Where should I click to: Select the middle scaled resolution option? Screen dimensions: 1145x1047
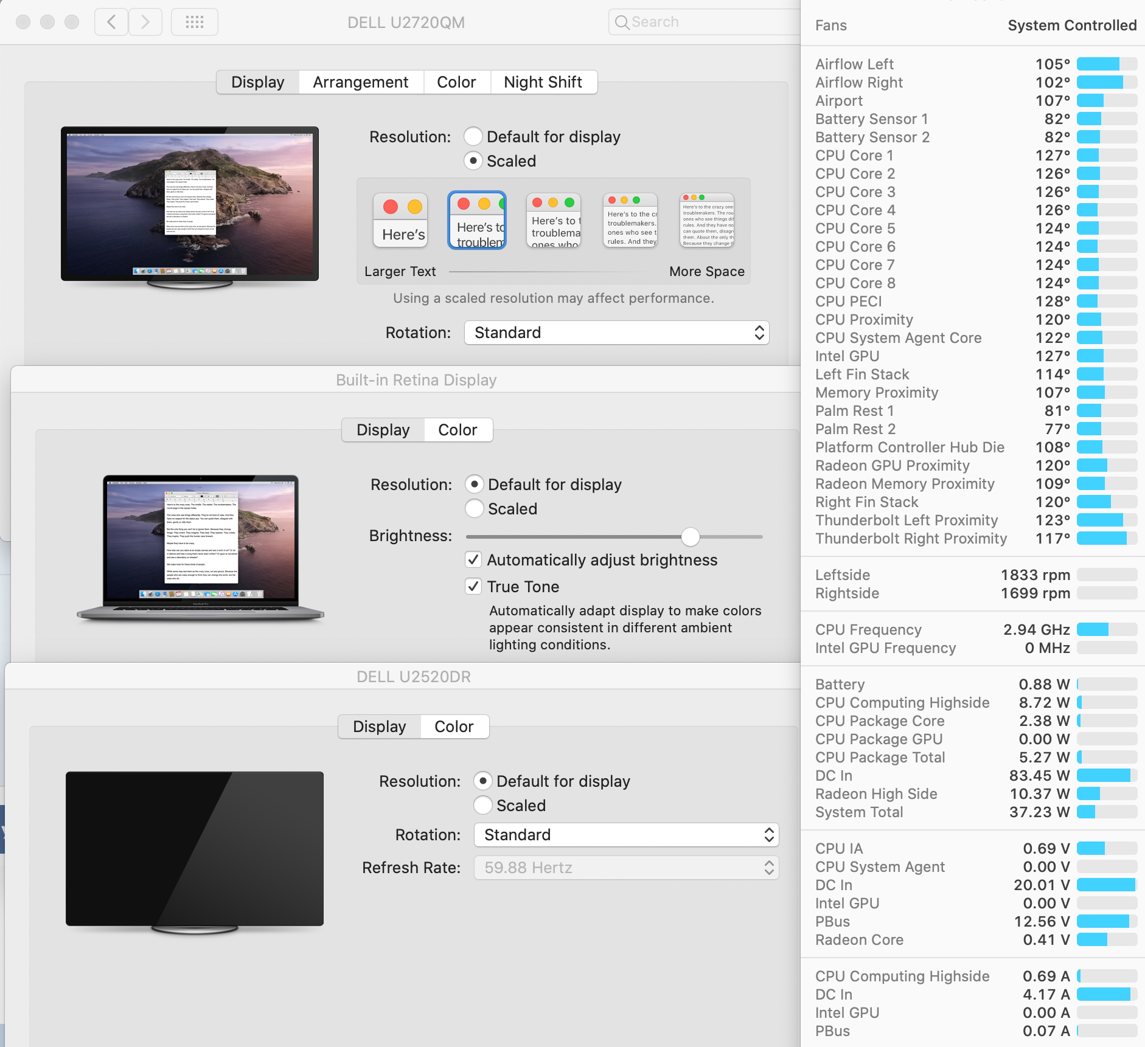[554, 220]
